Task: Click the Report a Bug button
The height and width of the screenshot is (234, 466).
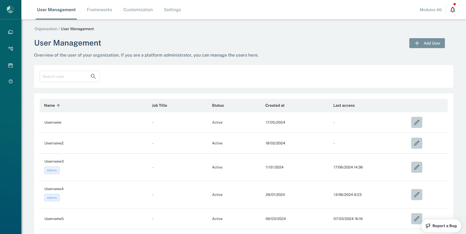Action: pos(441,226)
